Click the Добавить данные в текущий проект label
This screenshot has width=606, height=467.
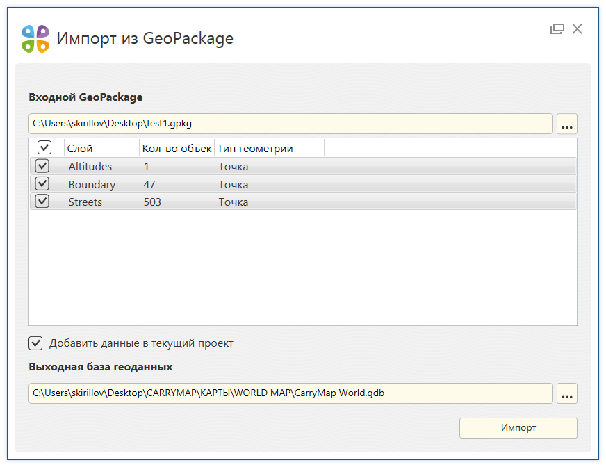tap(141, 343)
